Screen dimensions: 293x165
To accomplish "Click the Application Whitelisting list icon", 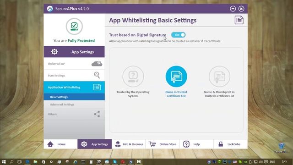I will (97, 87).
